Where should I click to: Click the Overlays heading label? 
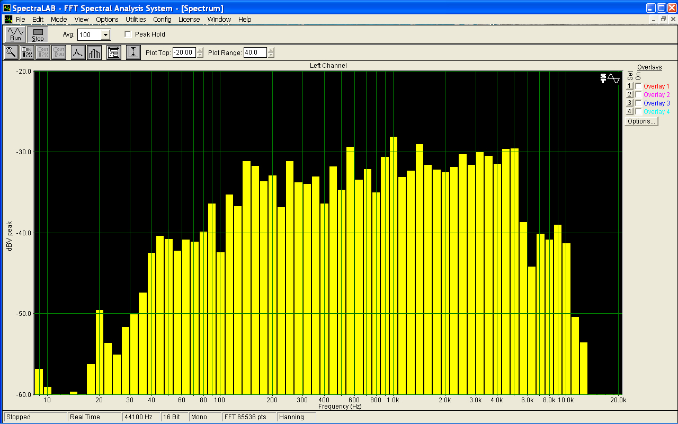coord(649,67)
